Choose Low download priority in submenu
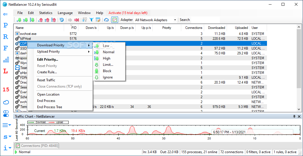 (x=109, y=46)
